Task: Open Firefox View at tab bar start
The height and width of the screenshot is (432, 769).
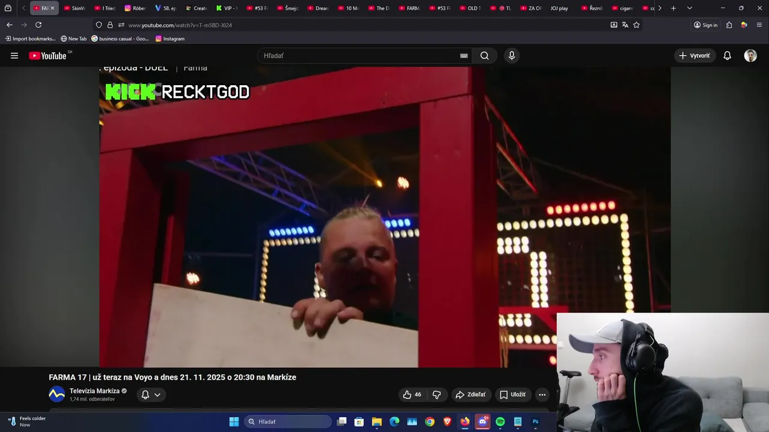Action: click(x=8, y=8)
